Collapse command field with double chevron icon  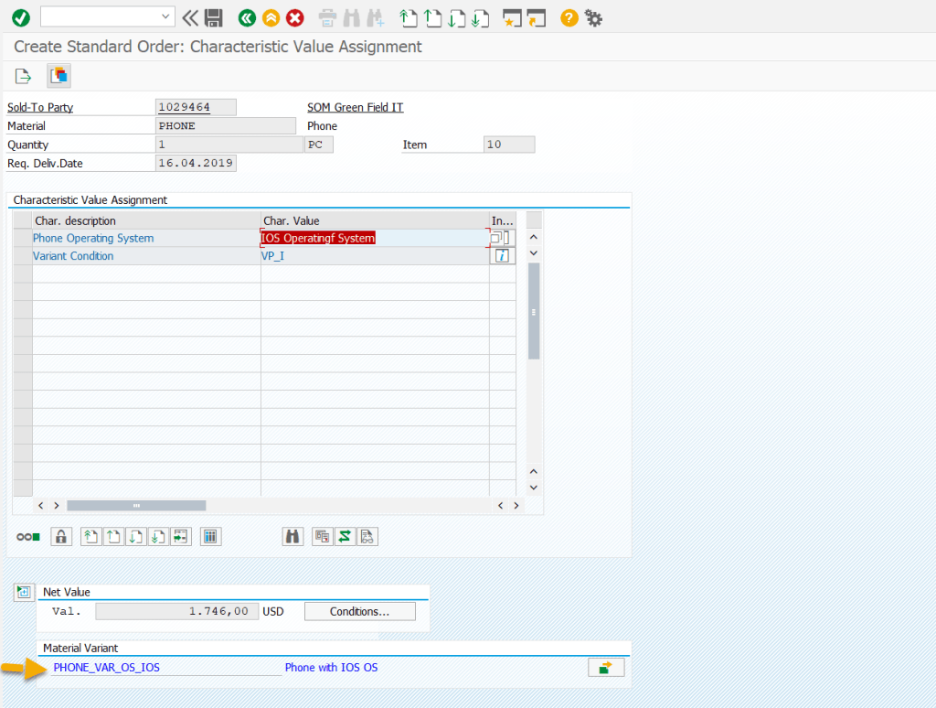point(190,18)
